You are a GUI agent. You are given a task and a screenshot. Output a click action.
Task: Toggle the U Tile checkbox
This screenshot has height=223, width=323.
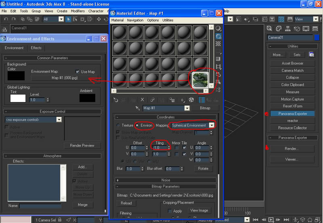tap(184, 148)
